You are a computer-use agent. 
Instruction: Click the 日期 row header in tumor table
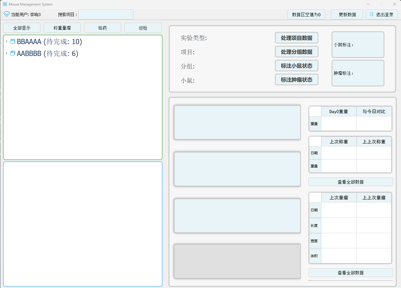click(315, 210)
